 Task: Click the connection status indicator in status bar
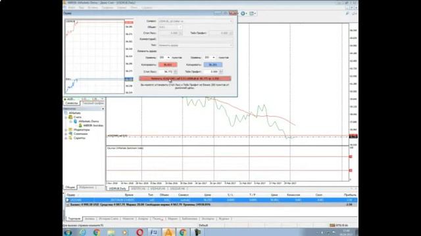pos(339,226)
